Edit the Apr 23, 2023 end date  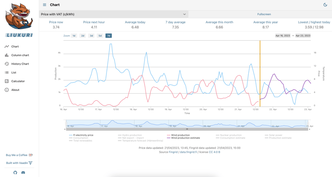(x=303, y=35)
